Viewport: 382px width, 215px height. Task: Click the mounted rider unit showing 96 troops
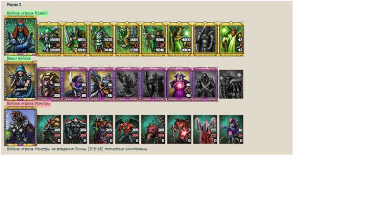[101, 84]
